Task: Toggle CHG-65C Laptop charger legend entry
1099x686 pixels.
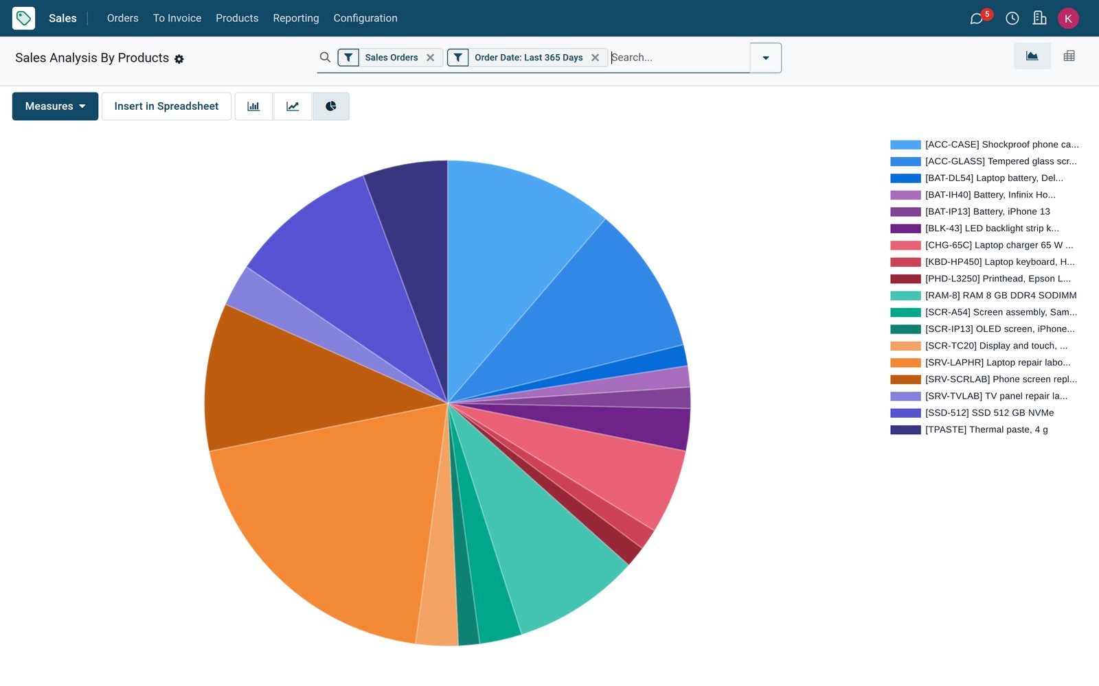Action: click(982, 246)
